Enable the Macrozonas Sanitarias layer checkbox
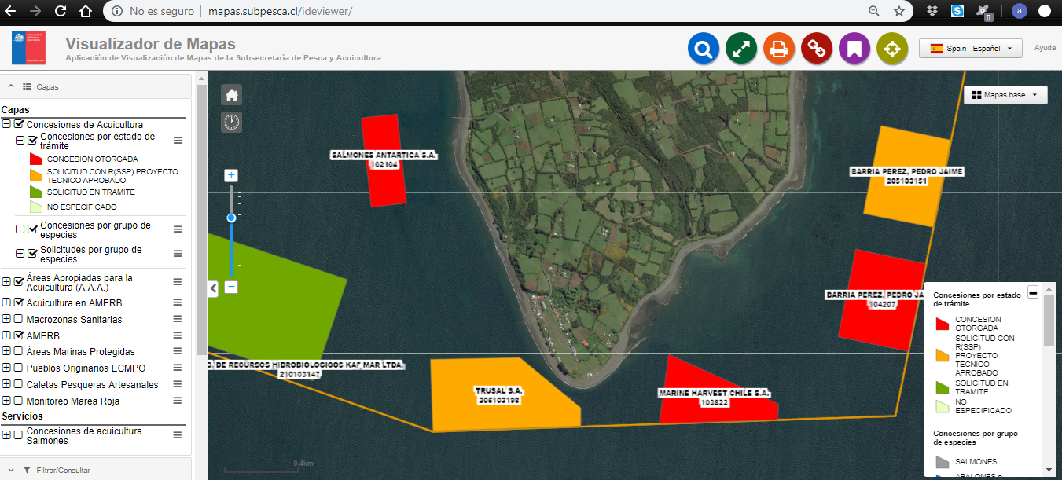Image resolution: width=1062 pixels, height=480 pixels. pos(19,320)
